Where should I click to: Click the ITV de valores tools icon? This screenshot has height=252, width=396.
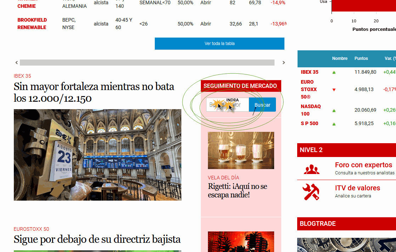[x=311, y=192]
